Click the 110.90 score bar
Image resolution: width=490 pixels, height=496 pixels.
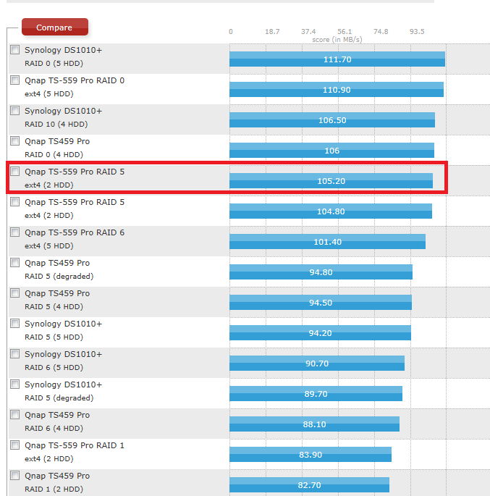(337, 90)
